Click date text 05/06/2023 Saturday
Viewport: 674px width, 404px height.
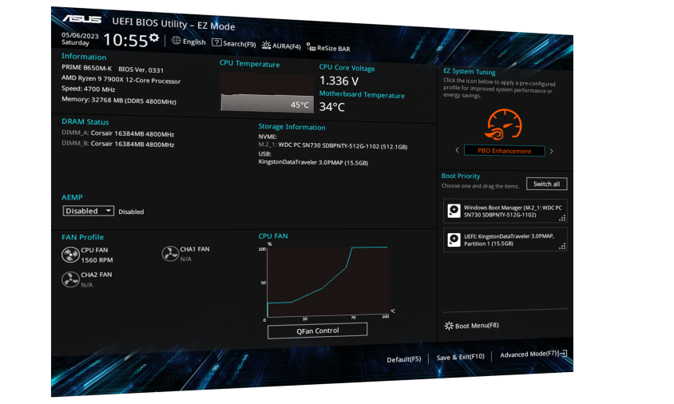80,38
